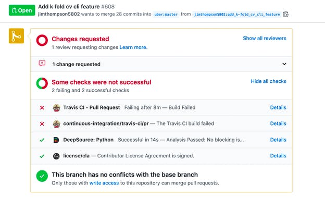The height and width of the screenshot is (198, 325).
Task: Click 'This branch has no conflicts' heading
Action: click(125, 175)
